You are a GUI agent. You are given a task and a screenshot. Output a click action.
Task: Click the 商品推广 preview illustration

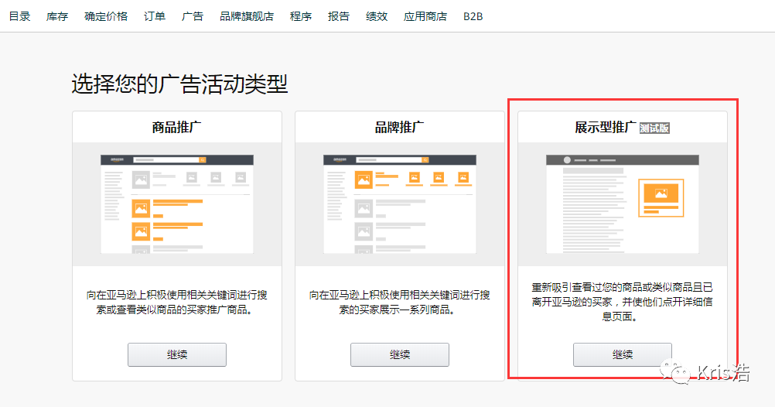(x=177, y=204)
